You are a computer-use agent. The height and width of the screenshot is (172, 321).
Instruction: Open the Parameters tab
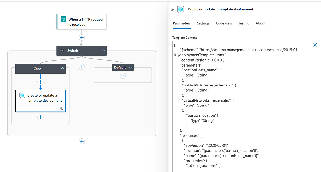[x=181, y=23]
